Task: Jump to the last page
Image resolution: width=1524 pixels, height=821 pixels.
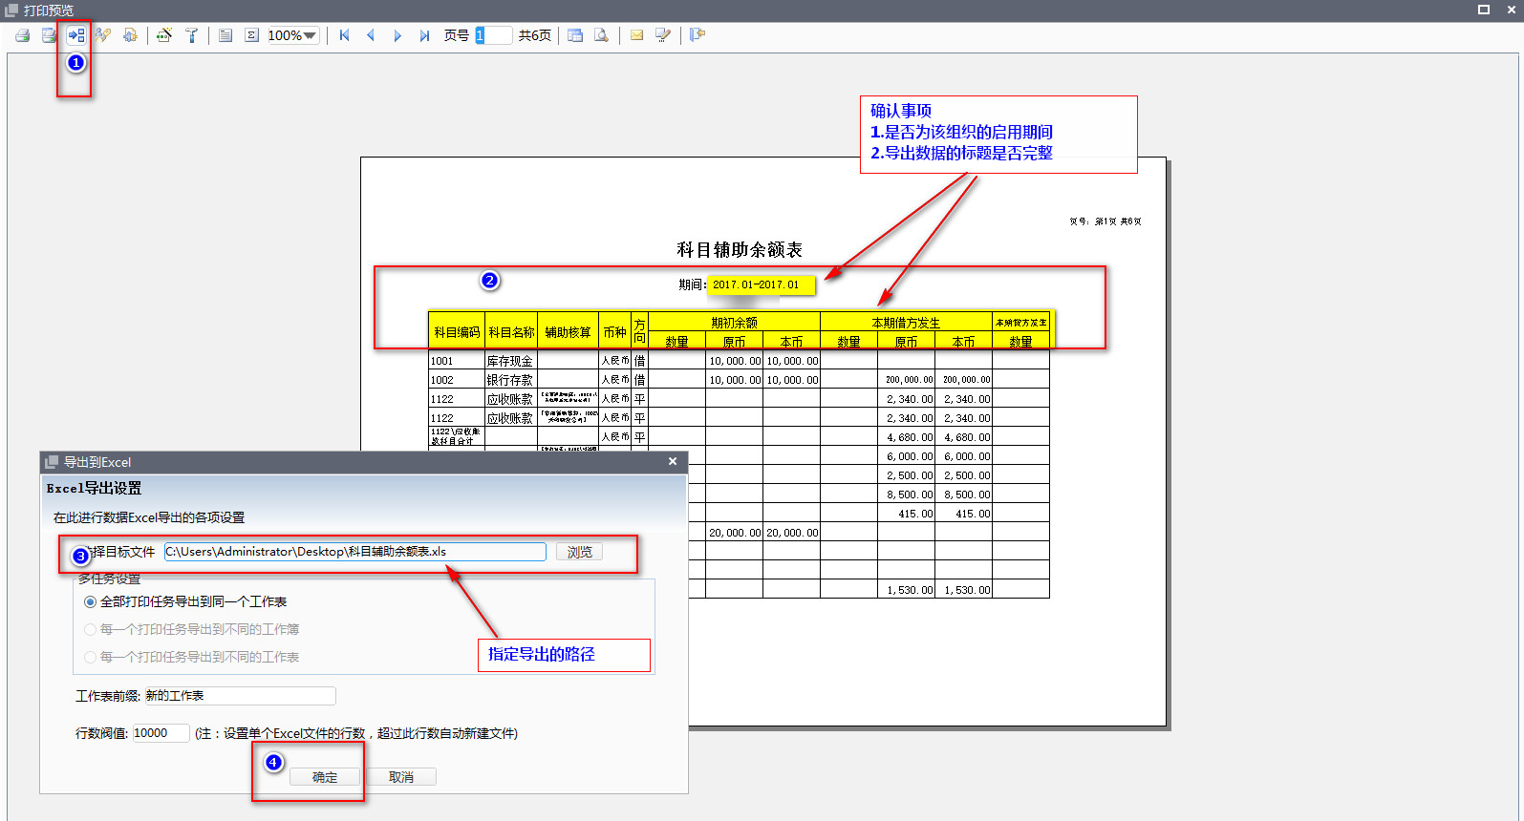Action: pos(424,35)
